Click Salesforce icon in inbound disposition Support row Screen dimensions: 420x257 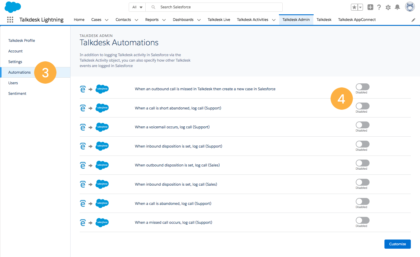[102, 146]
